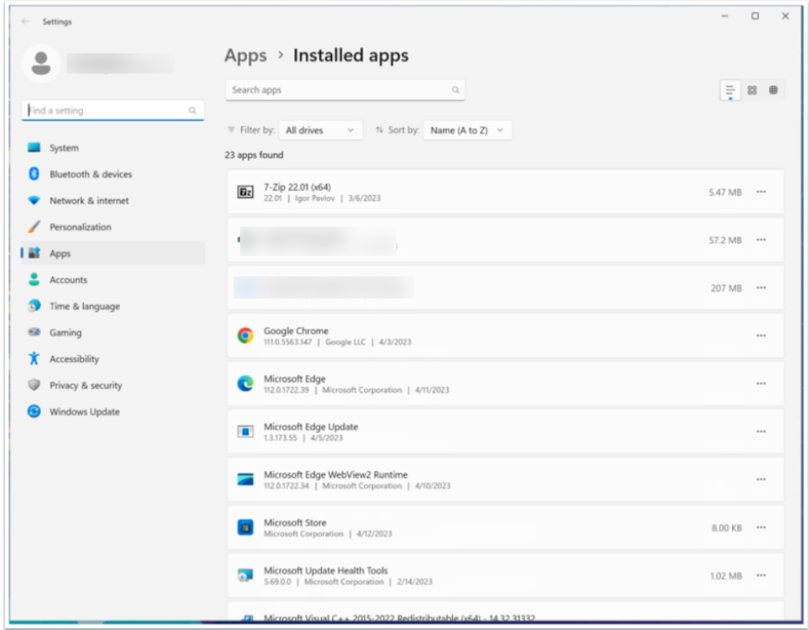
Task: Open the Filter by All drives dropdown
Action: click(320, 130)
